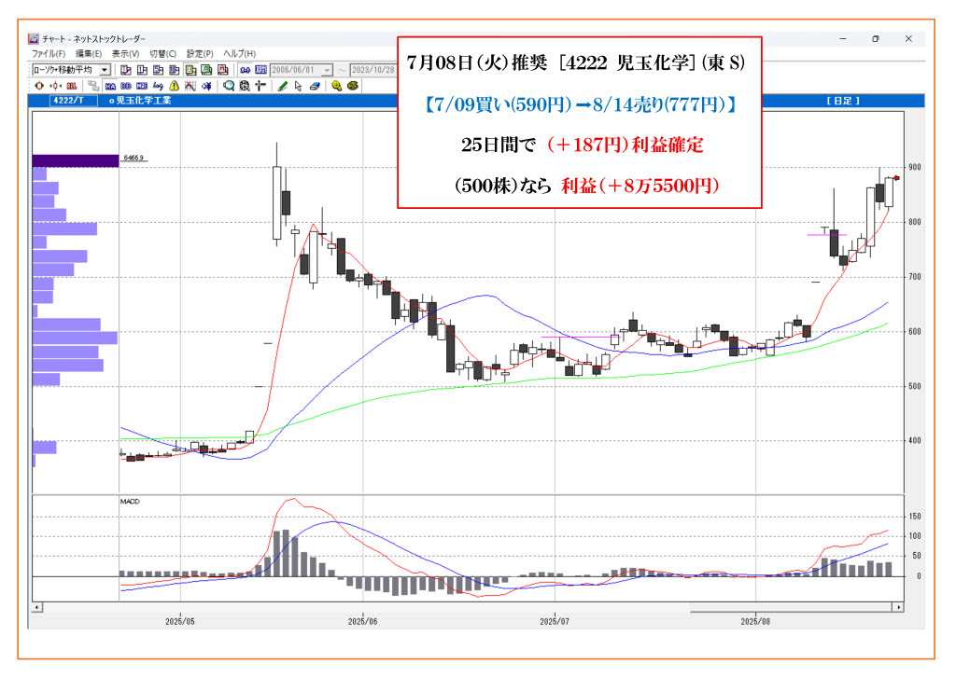Screen dimensions: 956x677
Task: Select the crosshair cursor tool
Action: [x=259, y=86]
